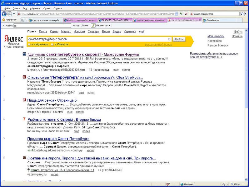Screen dimensions: 249x187
Task: Tick the 'в Ижевске' checkbox
Action: pyautogui.click(x=52, y=45)
